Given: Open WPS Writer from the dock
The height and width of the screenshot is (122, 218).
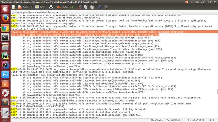Looking at the screenshot, I should tap(5, 75).
